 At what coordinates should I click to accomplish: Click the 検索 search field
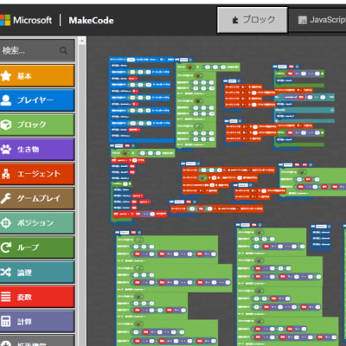point(37,50)
